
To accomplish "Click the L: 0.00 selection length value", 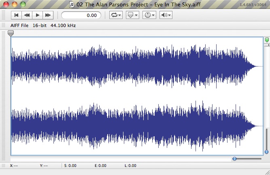I will [130, 166].
